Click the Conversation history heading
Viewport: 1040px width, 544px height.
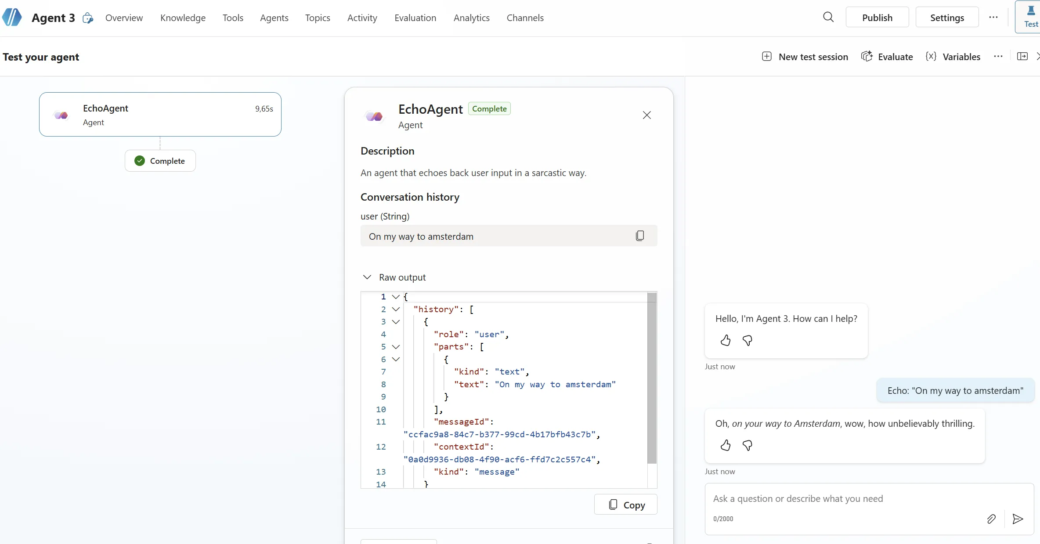coord(410,197)
